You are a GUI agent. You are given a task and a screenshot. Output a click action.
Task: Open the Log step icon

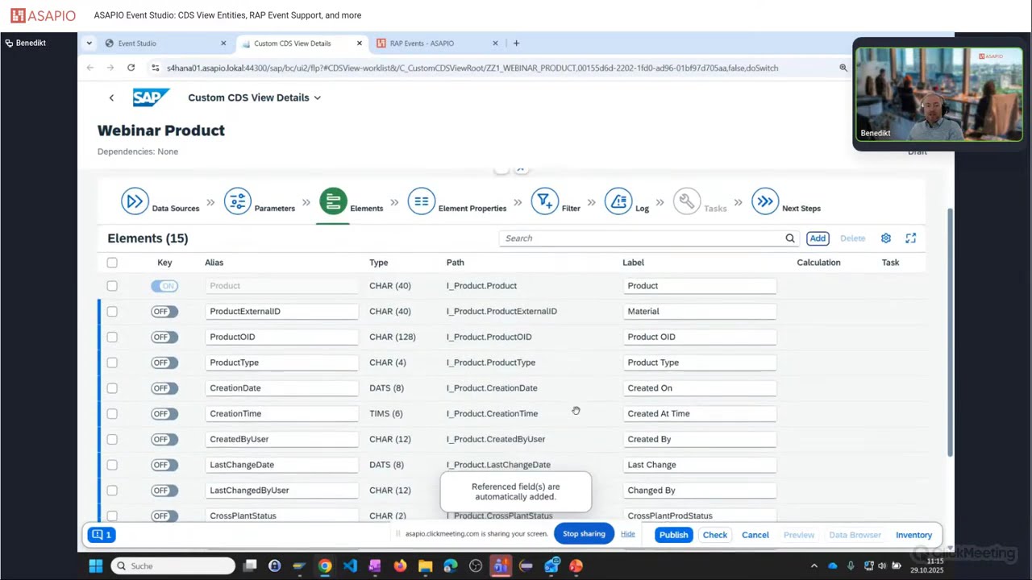point(618,201)
